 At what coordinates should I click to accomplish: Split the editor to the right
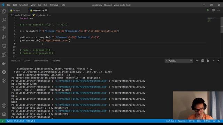pyautogui.click(x=213, y=10)
